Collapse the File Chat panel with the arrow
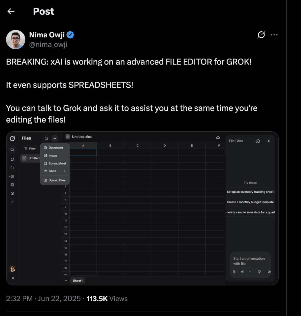 tap(268, 141)
